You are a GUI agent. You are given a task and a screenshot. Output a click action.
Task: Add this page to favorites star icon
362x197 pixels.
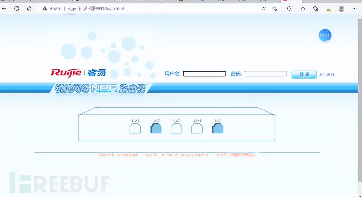[x=275, y=9]
